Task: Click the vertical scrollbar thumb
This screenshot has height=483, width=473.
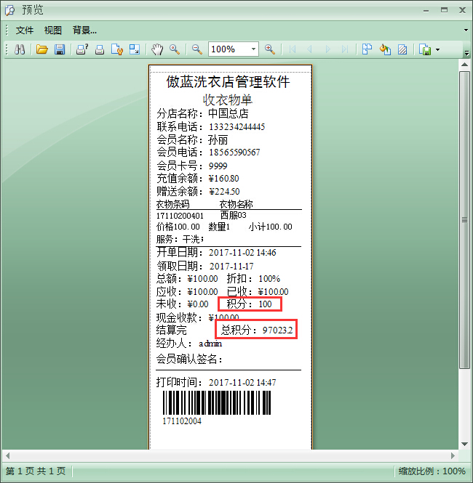Action: pos(464,220)
